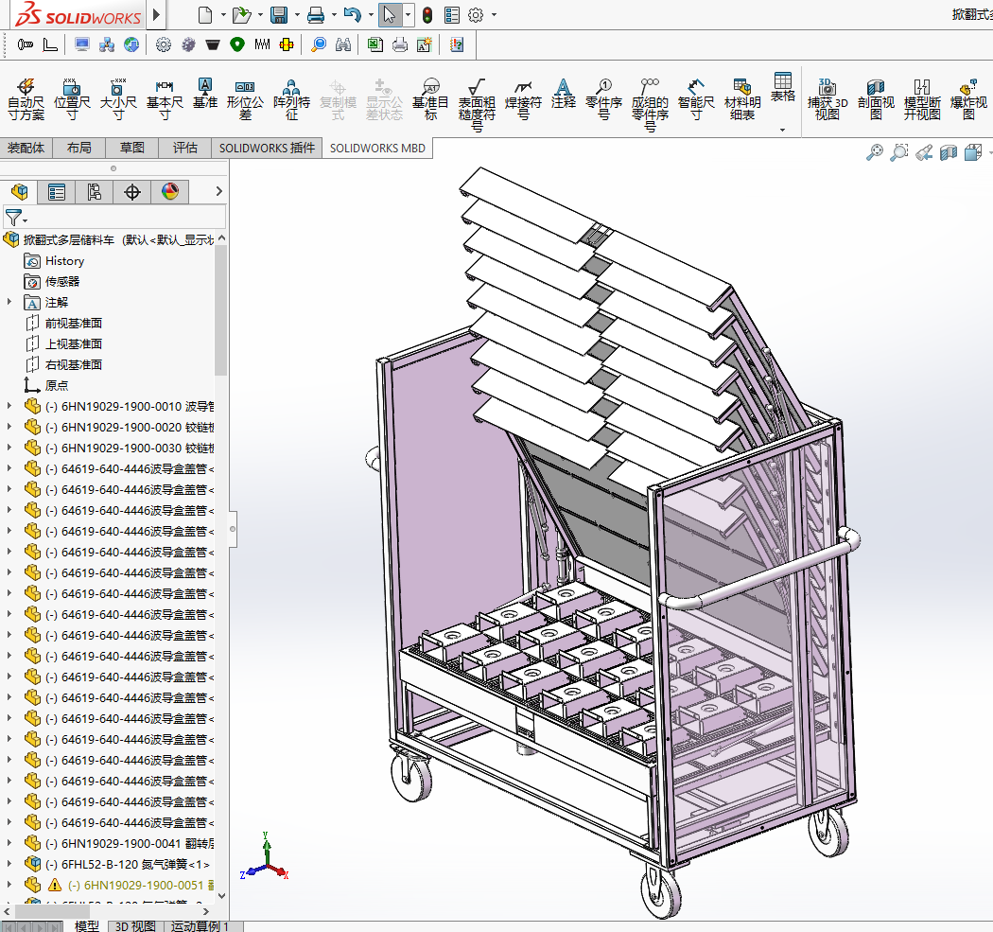Image resolution: width=993 pixels, height=932 pixels.
Task: Click Basic Dimension (基本尺寸) tool
Action: [165, 99]
